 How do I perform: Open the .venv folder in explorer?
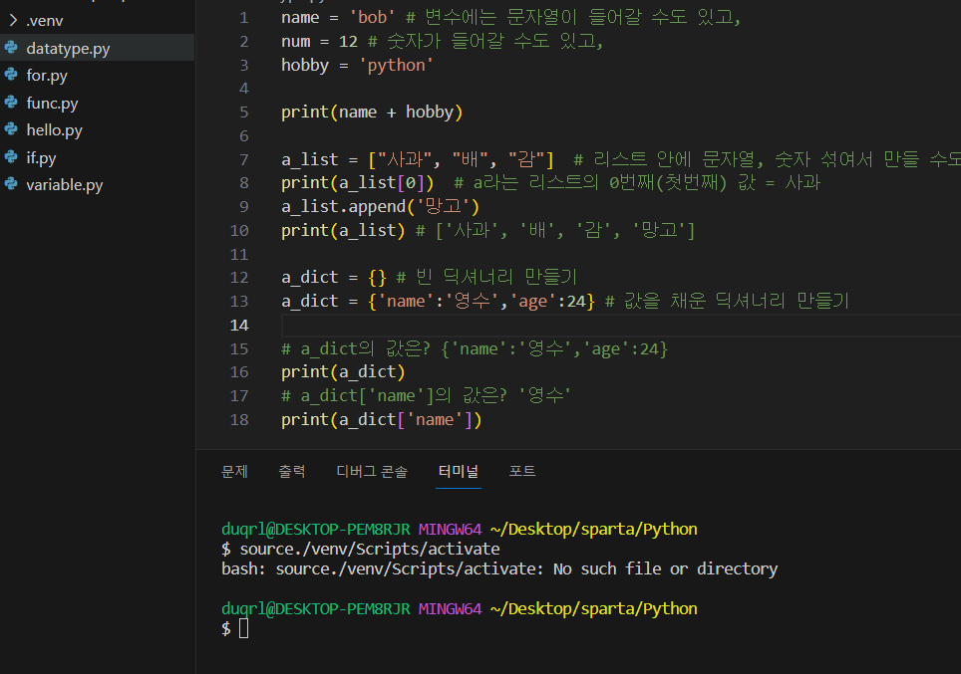(x=45, y=21)
